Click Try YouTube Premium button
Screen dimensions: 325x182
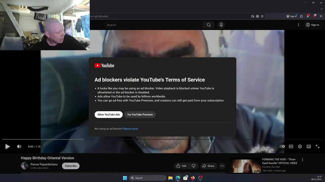click(x=140, y=115)
